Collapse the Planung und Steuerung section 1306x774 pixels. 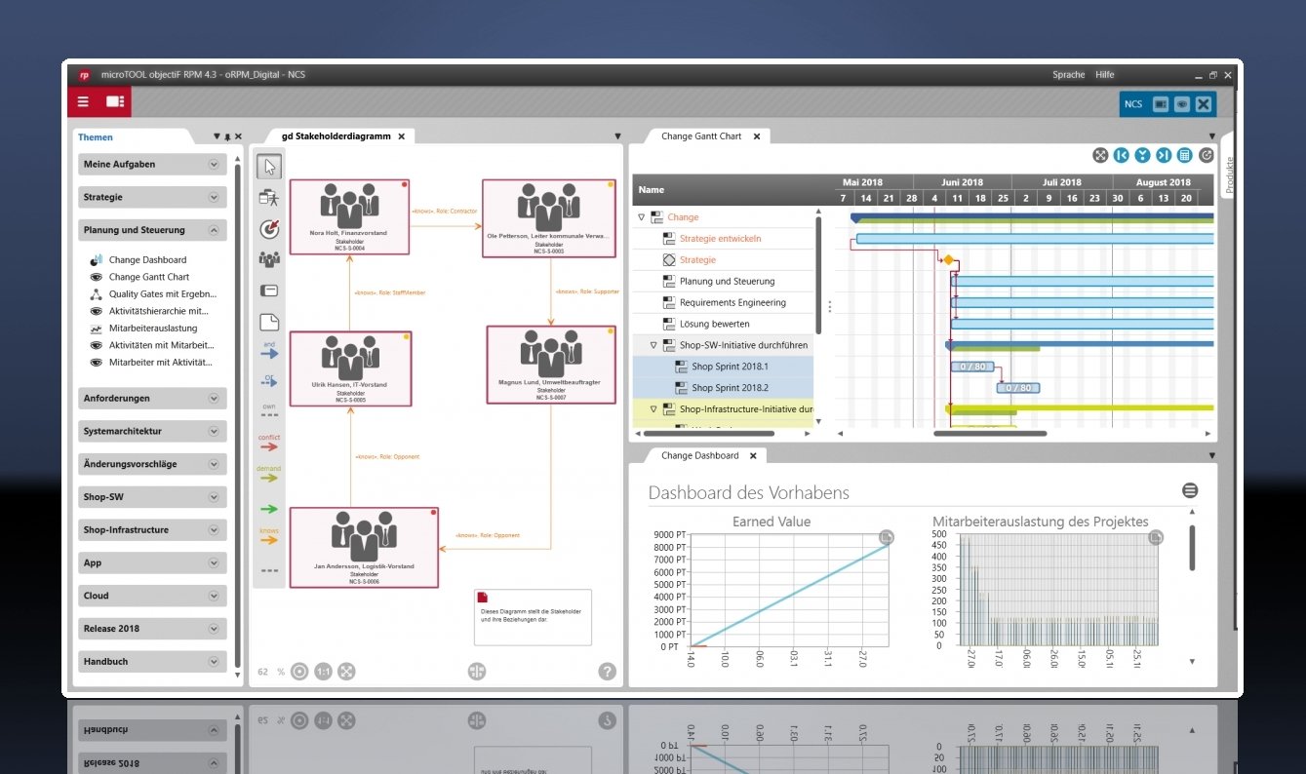pos(214,231)
